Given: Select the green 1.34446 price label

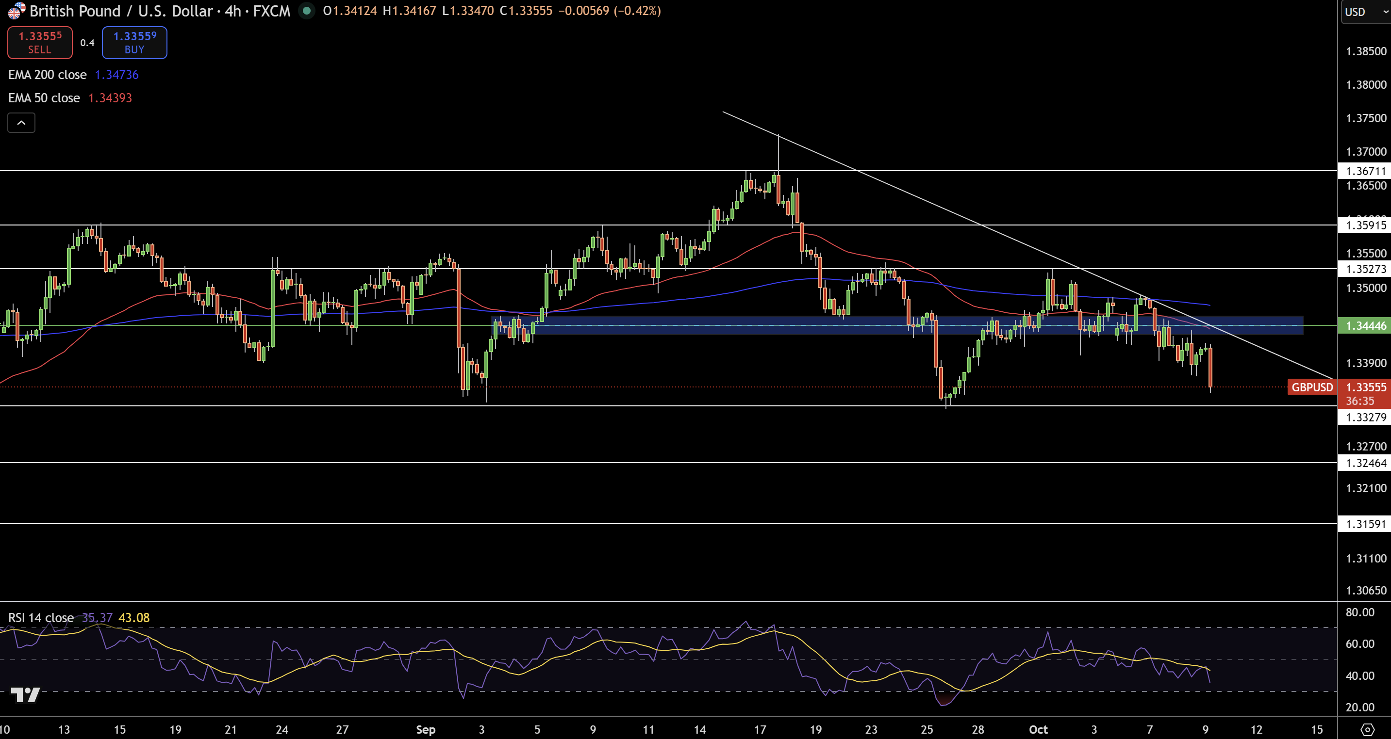Looking at the screenshot, I should (x=1365, y=326).
